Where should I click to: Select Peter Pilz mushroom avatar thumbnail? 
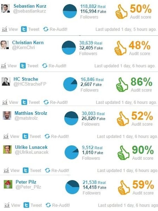point(8,184)
